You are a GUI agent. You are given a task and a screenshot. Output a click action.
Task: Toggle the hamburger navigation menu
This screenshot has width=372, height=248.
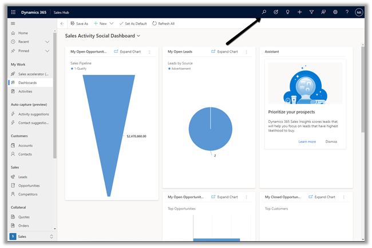click(13, 23)
